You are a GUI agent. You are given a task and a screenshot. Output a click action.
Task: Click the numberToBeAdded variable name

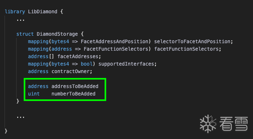point(73,94)
